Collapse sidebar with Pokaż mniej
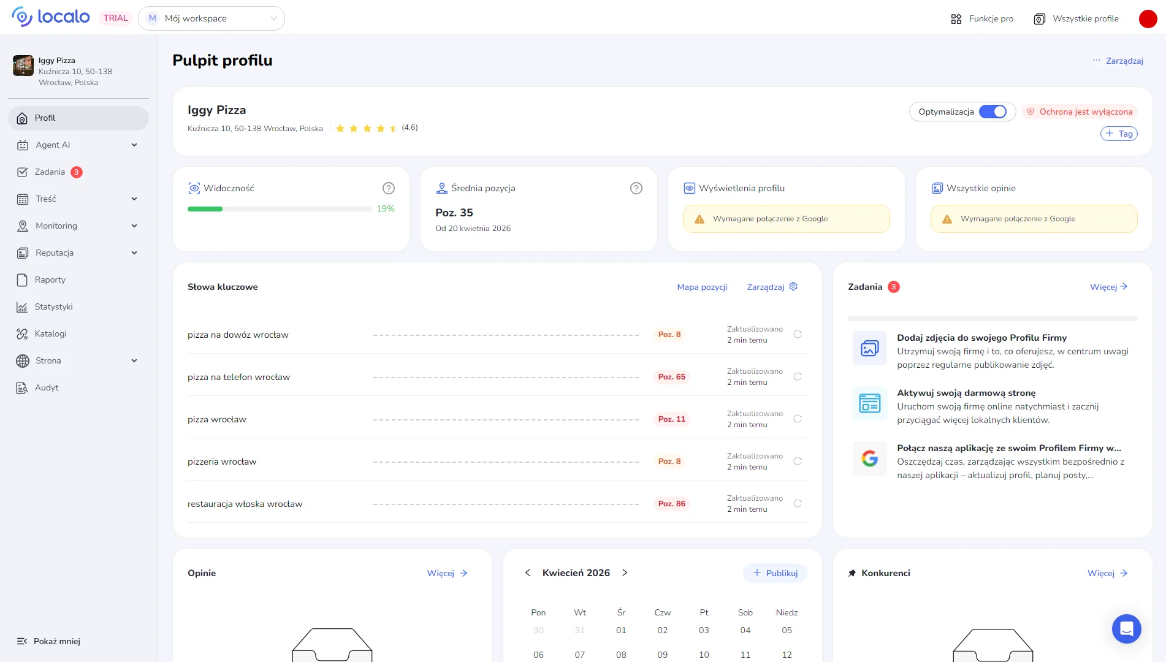1166x662 pixels. [x=48, y=641]
